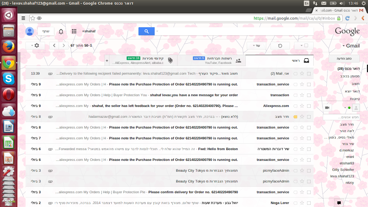Open chat with contact d.merkaz
Screen dimensions: 368x207
tap(346, 151)
